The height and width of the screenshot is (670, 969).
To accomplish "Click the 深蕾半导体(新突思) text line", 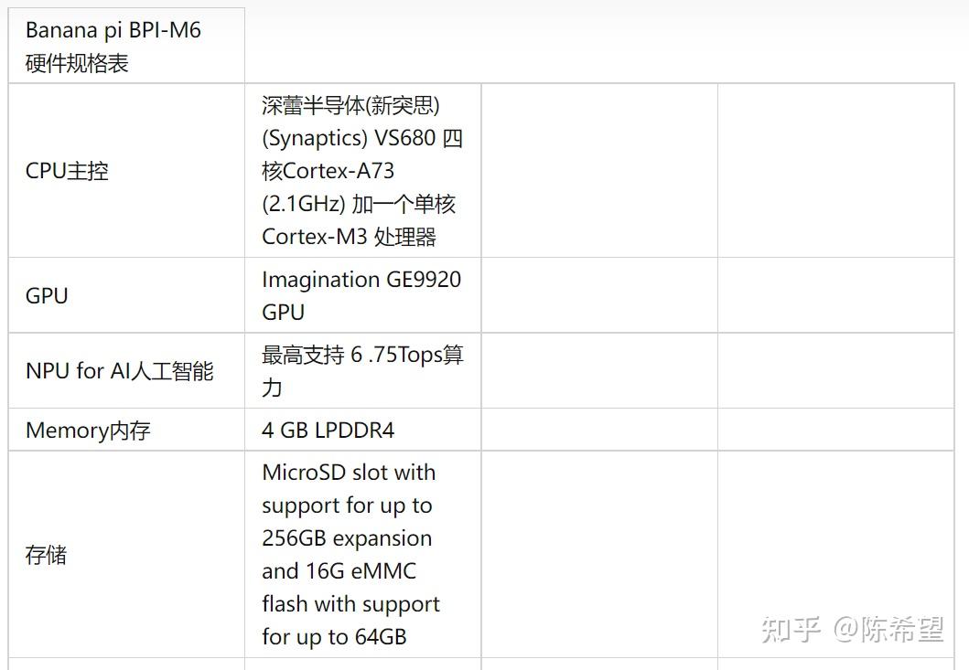I will tap(350, 105).
